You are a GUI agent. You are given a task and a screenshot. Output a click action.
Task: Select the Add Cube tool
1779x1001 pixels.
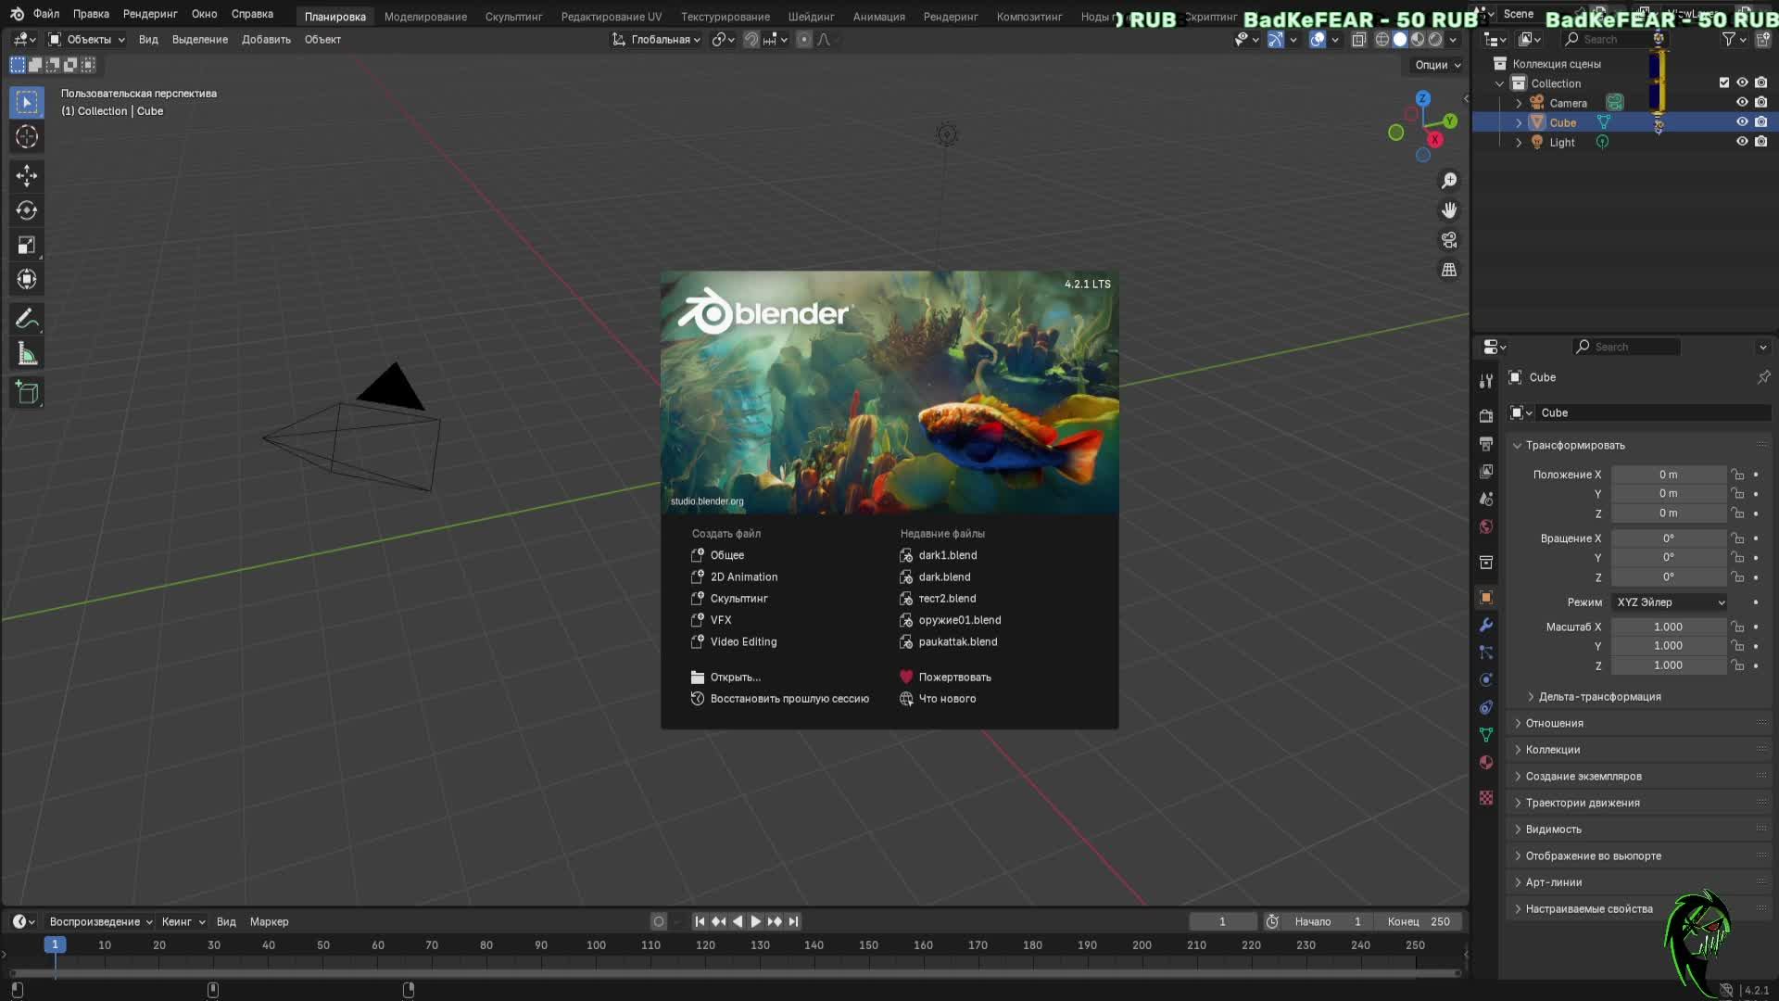(x=27, y=393)
